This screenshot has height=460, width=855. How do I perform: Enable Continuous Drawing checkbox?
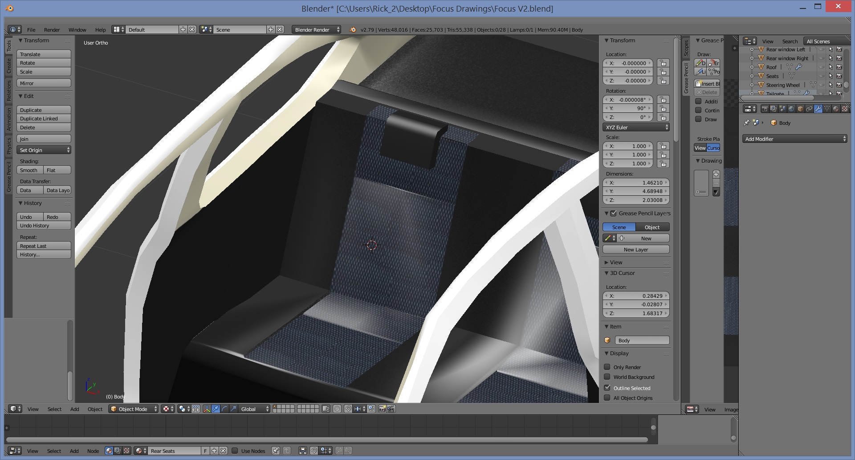698,110
